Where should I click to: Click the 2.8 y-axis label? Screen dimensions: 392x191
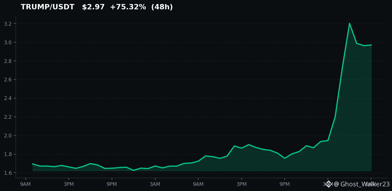[8, 61]
